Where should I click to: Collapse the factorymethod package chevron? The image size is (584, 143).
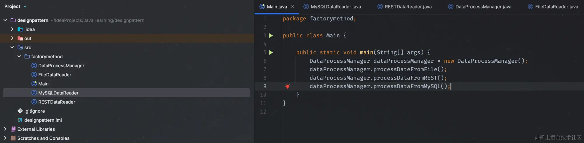pyautogui.click(x=19, y=56)
